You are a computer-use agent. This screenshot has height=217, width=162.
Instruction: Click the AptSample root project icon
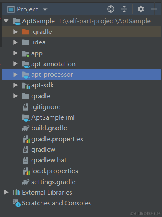[x=17, y=22]
